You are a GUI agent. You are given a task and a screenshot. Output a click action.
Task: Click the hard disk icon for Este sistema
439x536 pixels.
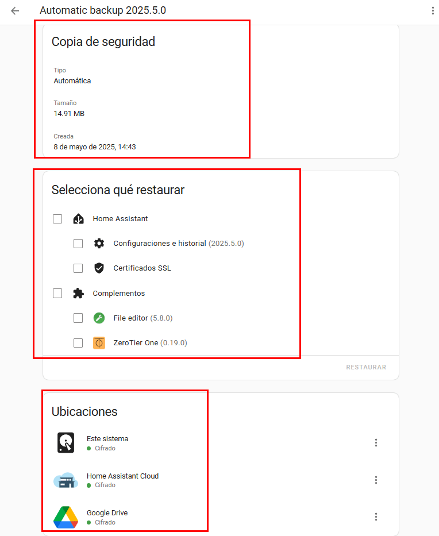(66, 443)
